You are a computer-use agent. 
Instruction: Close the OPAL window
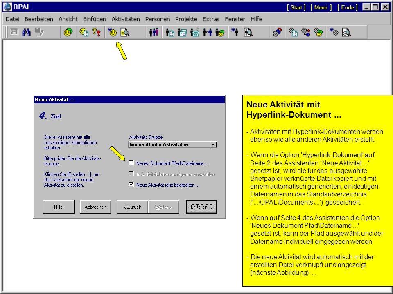pyautogui.click(x=385, y=7)
